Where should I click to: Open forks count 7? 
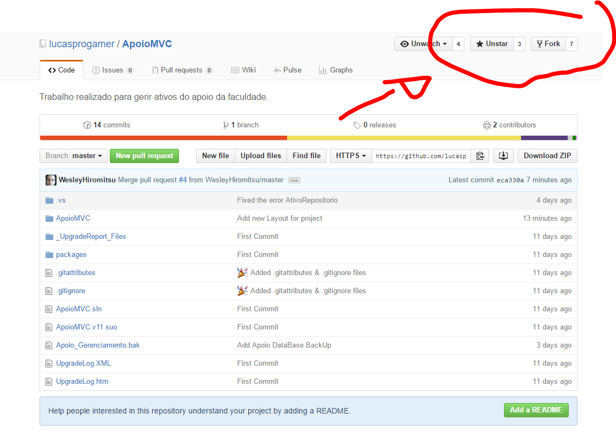(x=572, y=44)
